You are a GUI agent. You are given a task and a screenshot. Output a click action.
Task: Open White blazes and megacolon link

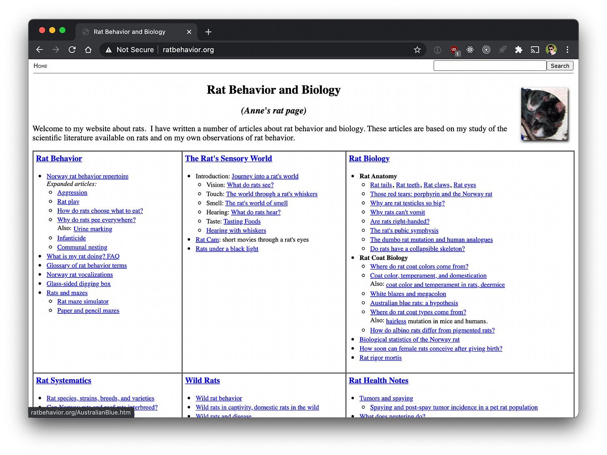(408, 294)
